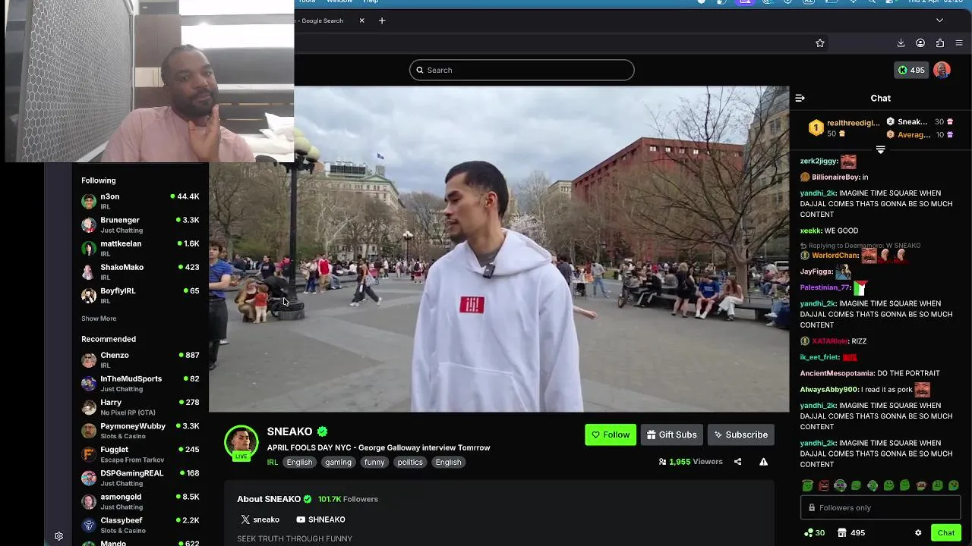Select the politics tag
This screenshot has height=546, width=972.
coord(410,462)
